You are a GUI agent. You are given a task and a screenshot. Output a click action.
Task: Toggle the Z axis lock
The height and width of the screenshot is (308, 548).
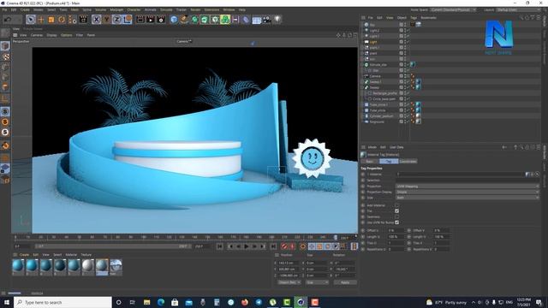pyautogui.click(x=116, y=20)
